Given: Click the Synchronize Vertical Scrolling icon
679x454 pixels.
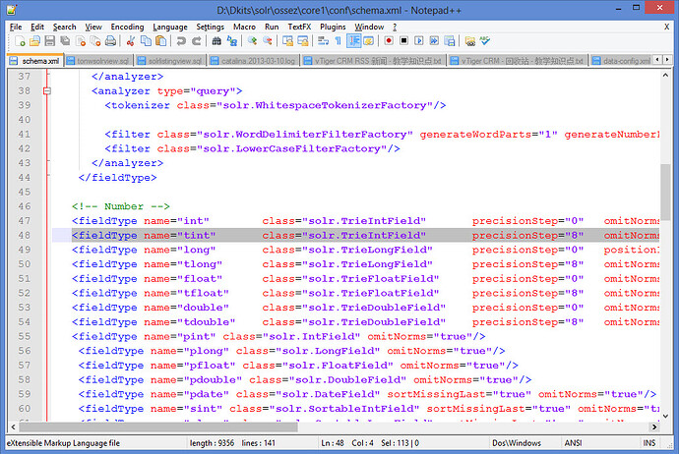Looking at the screenshot, I should click(x=287, y=41).
